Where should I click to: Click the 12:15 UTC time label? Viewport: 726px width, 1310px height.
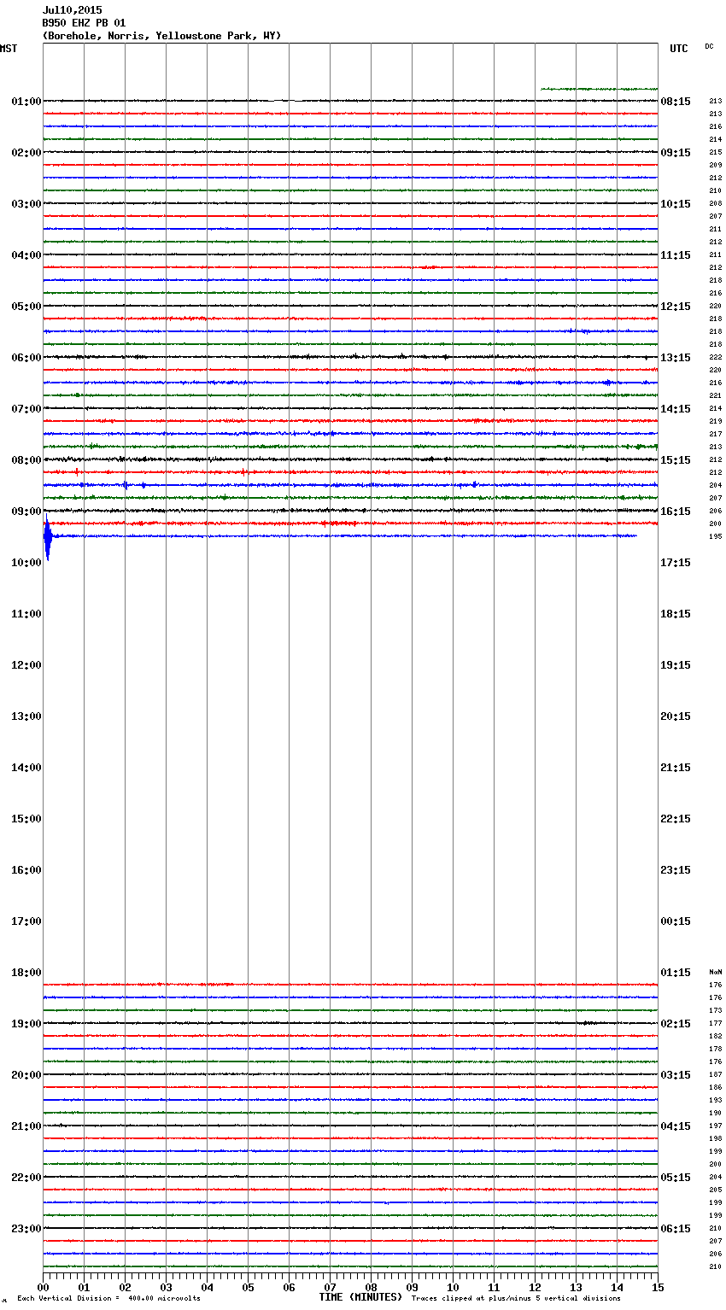tap(676, 307)
